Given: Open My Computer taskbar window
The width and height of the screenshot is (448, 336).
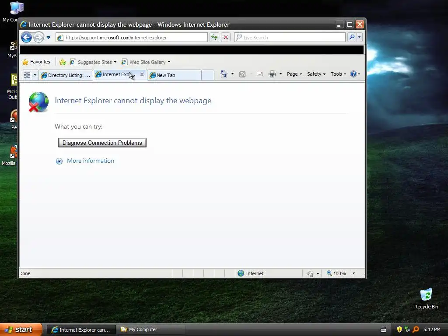Looking at the screenshot, I should [151, 330].
